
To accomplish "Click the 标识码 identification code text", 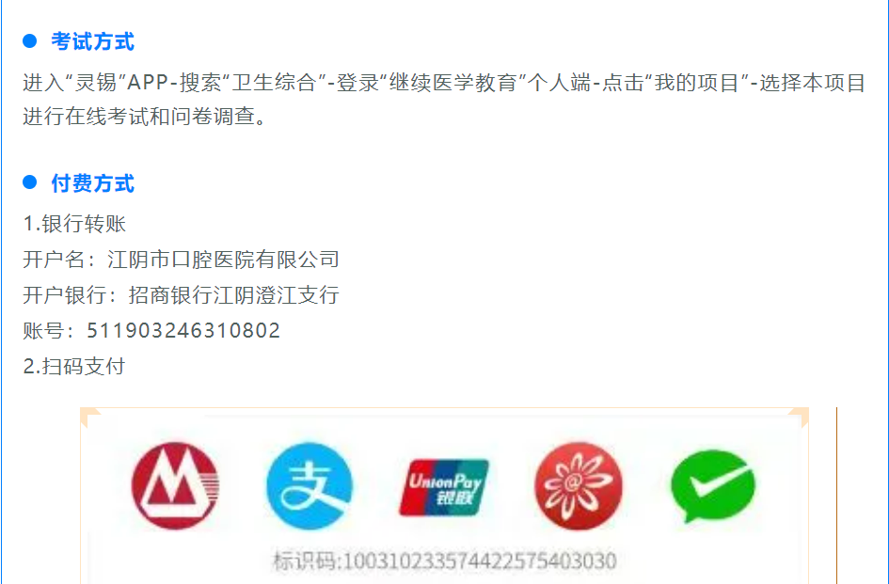I will point(444,561).
